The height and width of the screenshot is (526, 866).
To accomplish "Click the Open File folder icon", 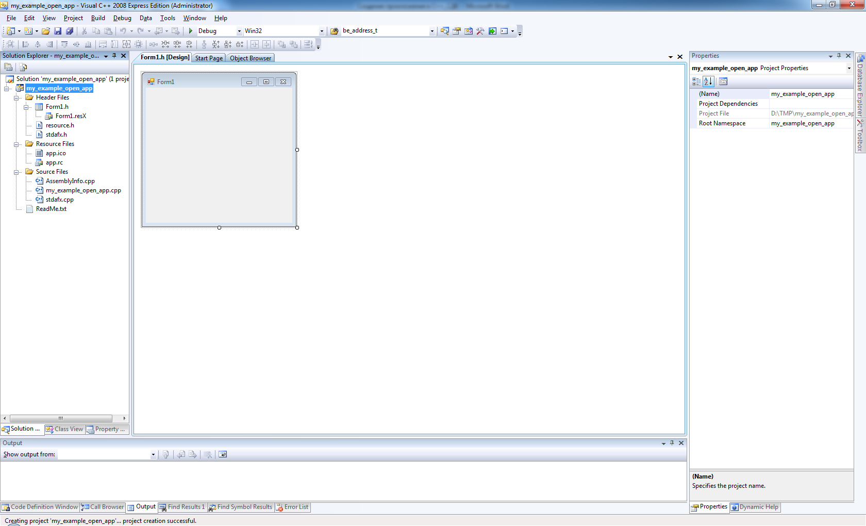I will (46, 31).
